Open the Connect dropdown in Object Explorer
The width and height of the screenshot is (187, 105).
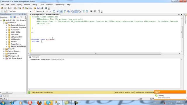[x=4, y=17]
